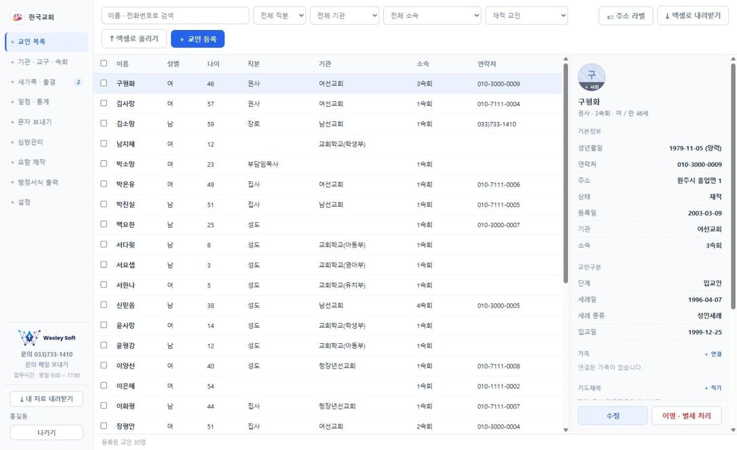Click + 연결 link in 가족 section
The width and height of the screenshot is (737, 450).
click(x=713, y=354)
